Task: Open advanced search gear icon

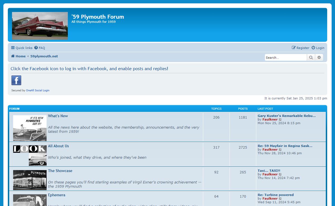Action: point(319,58)
